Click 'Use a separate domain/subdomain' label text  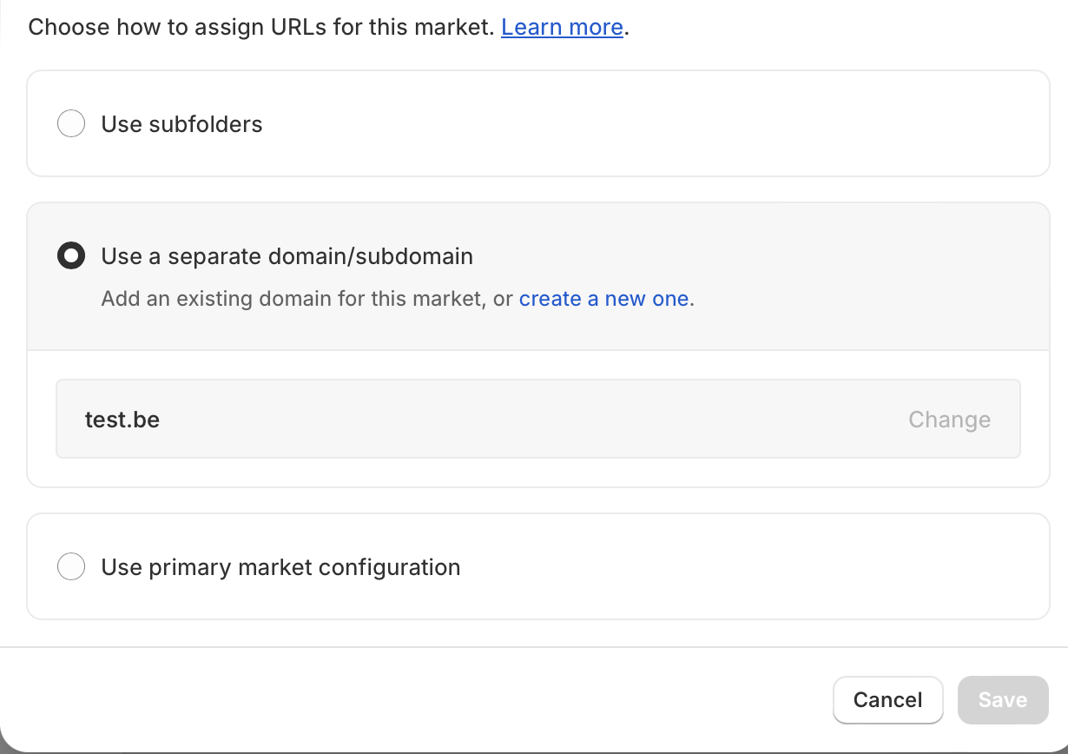tap(287, 256)
